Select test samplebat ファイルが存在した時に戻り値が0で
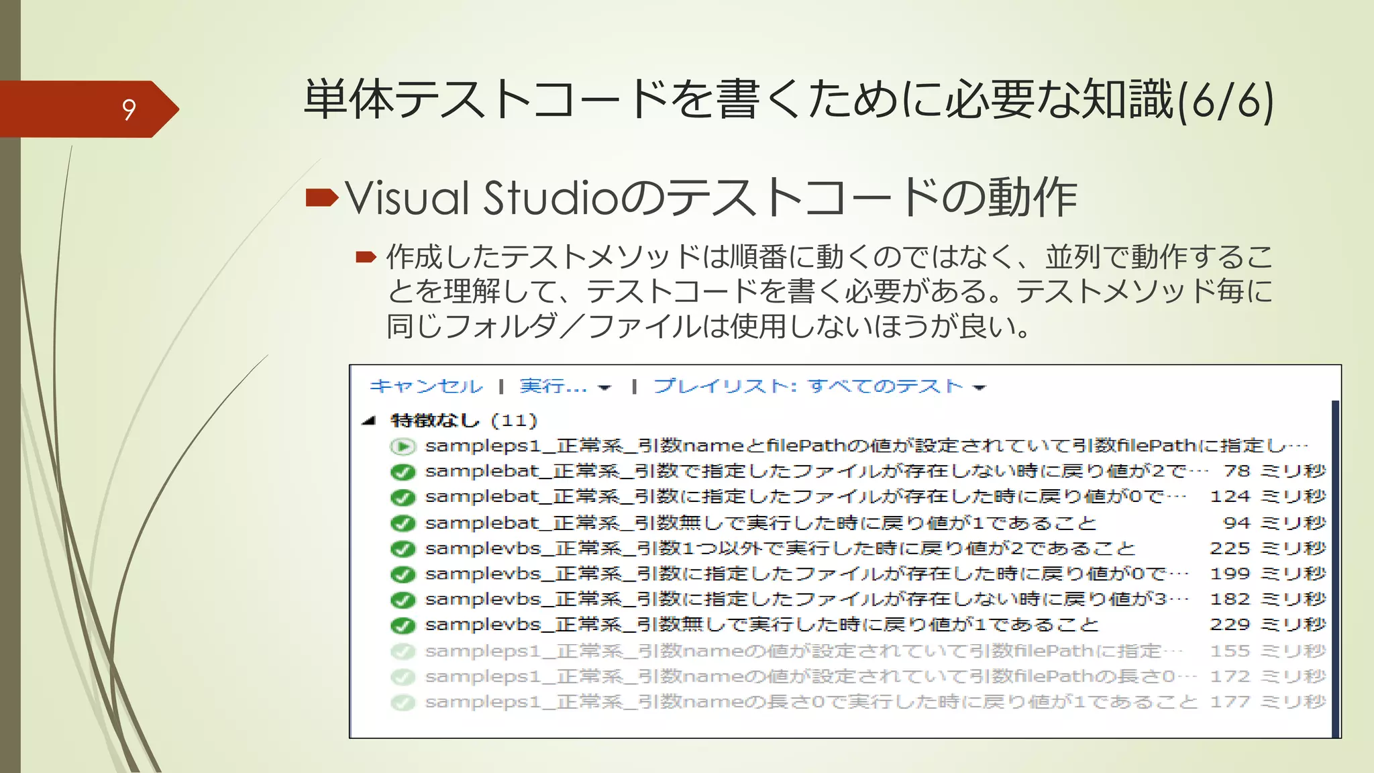Viewport: 1374px width, 773px height. tap(806, 497)
